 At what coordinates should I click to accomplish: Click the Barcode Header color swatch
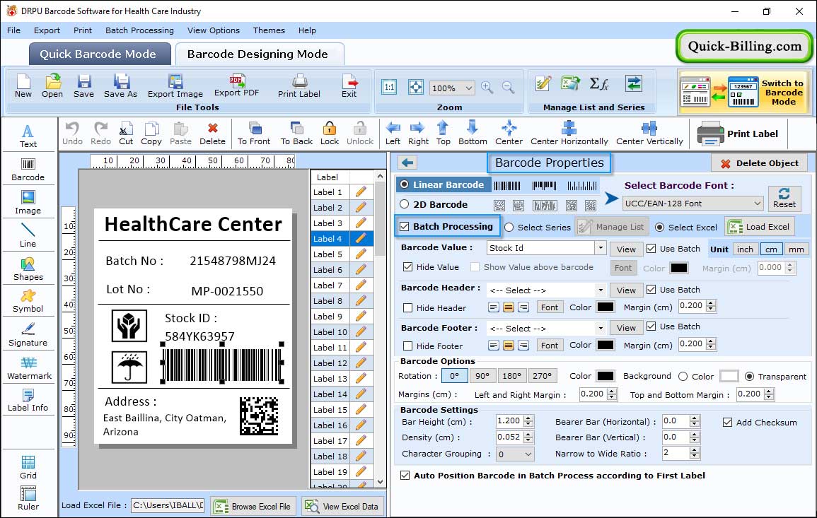pos(605,307)
